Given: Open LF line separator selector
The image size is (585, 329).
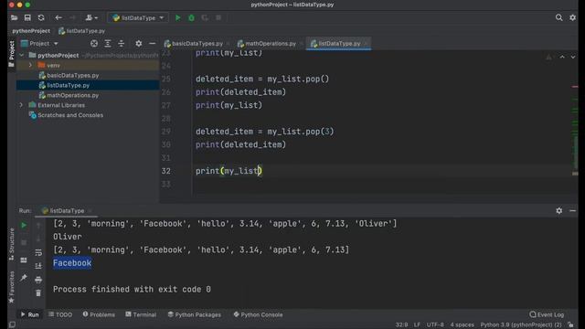Looking at the screenshot, I should click(417, 325).
